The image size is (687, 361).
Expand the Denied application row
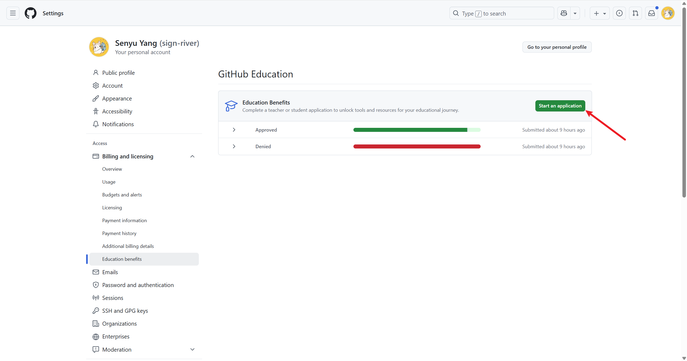tap(234, 146)
